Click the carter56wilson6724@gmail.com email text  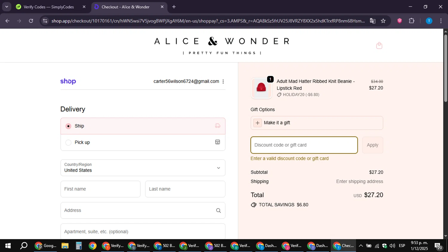point(186,81)
